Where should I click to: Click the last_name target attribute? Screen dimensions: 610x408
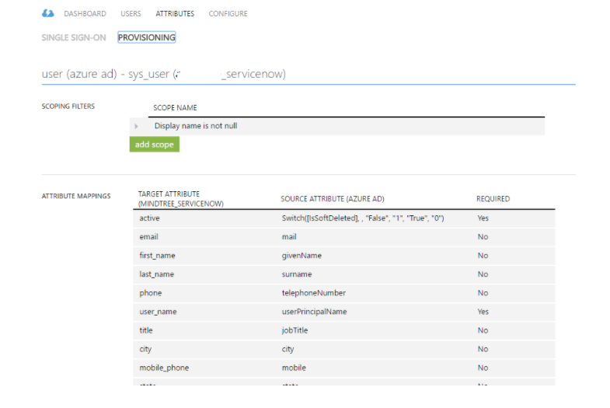tap(156, 274)
